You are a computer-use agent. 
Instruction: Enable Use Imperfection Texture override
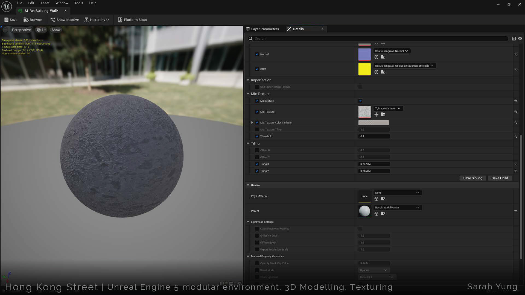click(x=257, y=87)
